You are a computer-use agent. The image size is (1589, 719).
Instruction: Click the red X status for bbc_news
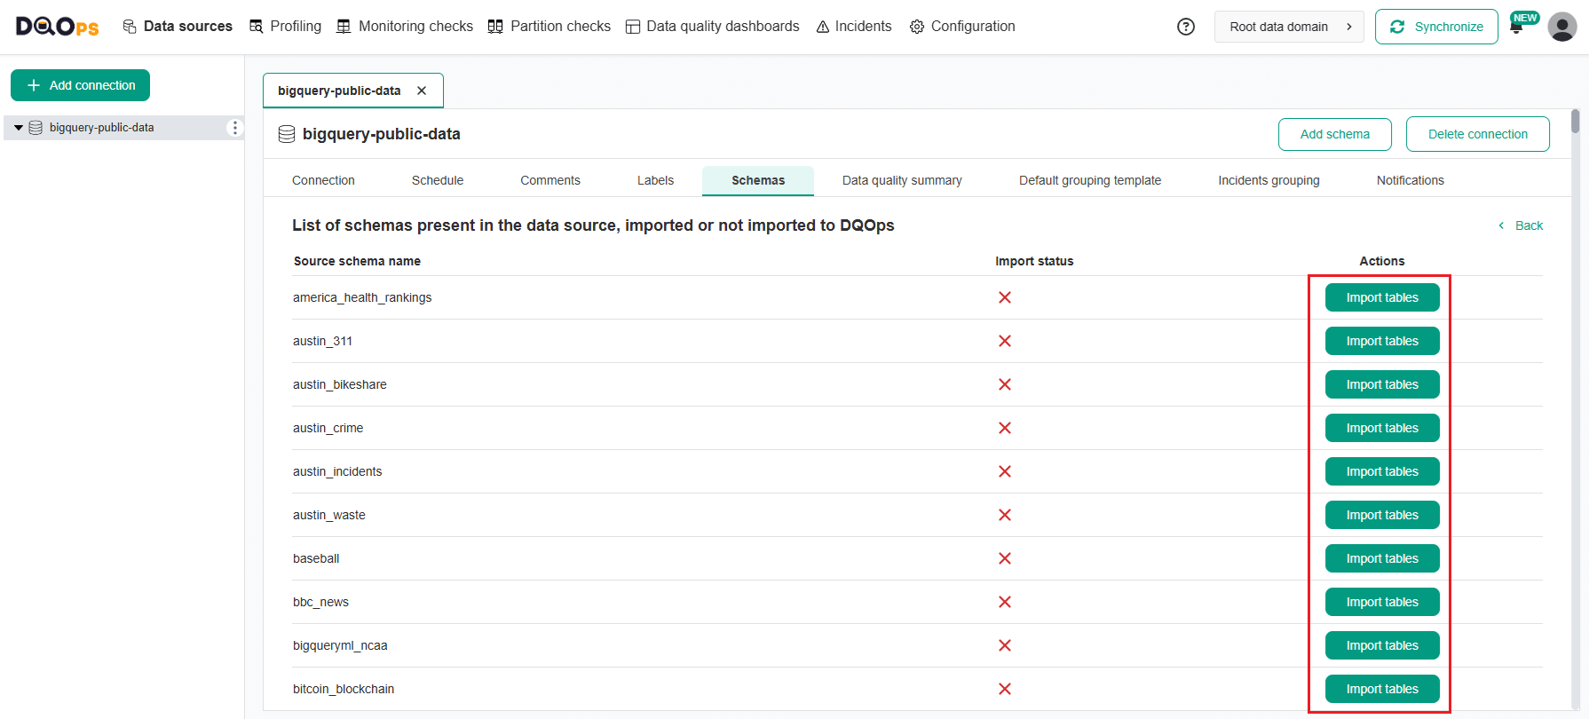pos(1005,602)
